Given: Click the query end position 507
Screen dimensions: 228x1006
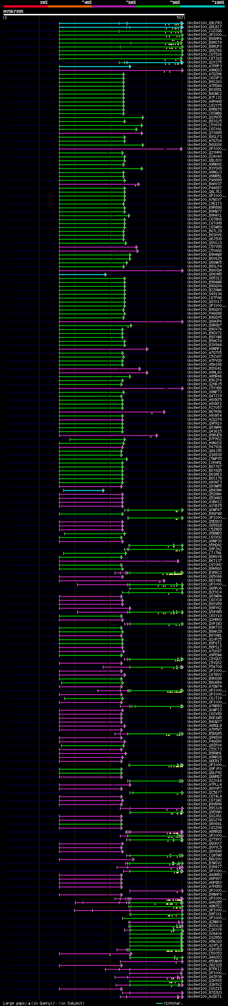Looking at the screenshot, I should [x=180, y=17].
